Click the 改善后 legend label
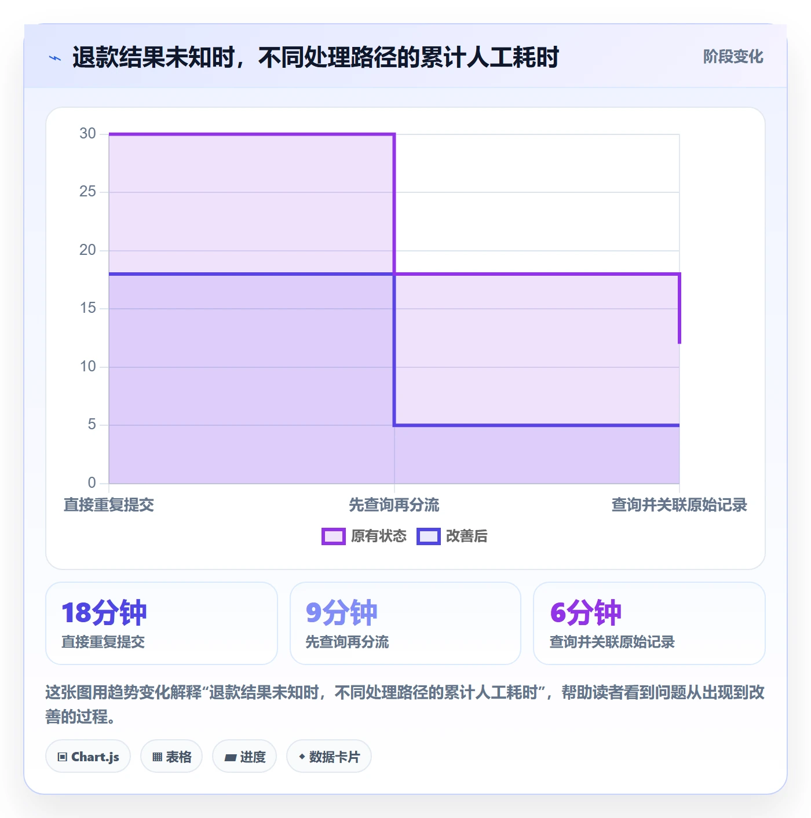 (x=466, y=536)
